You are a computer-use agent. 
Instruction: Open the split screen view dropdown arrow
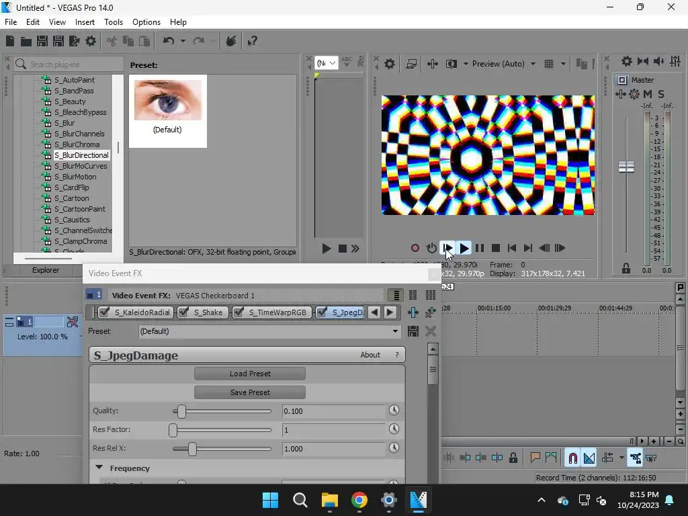pos(466,64)
